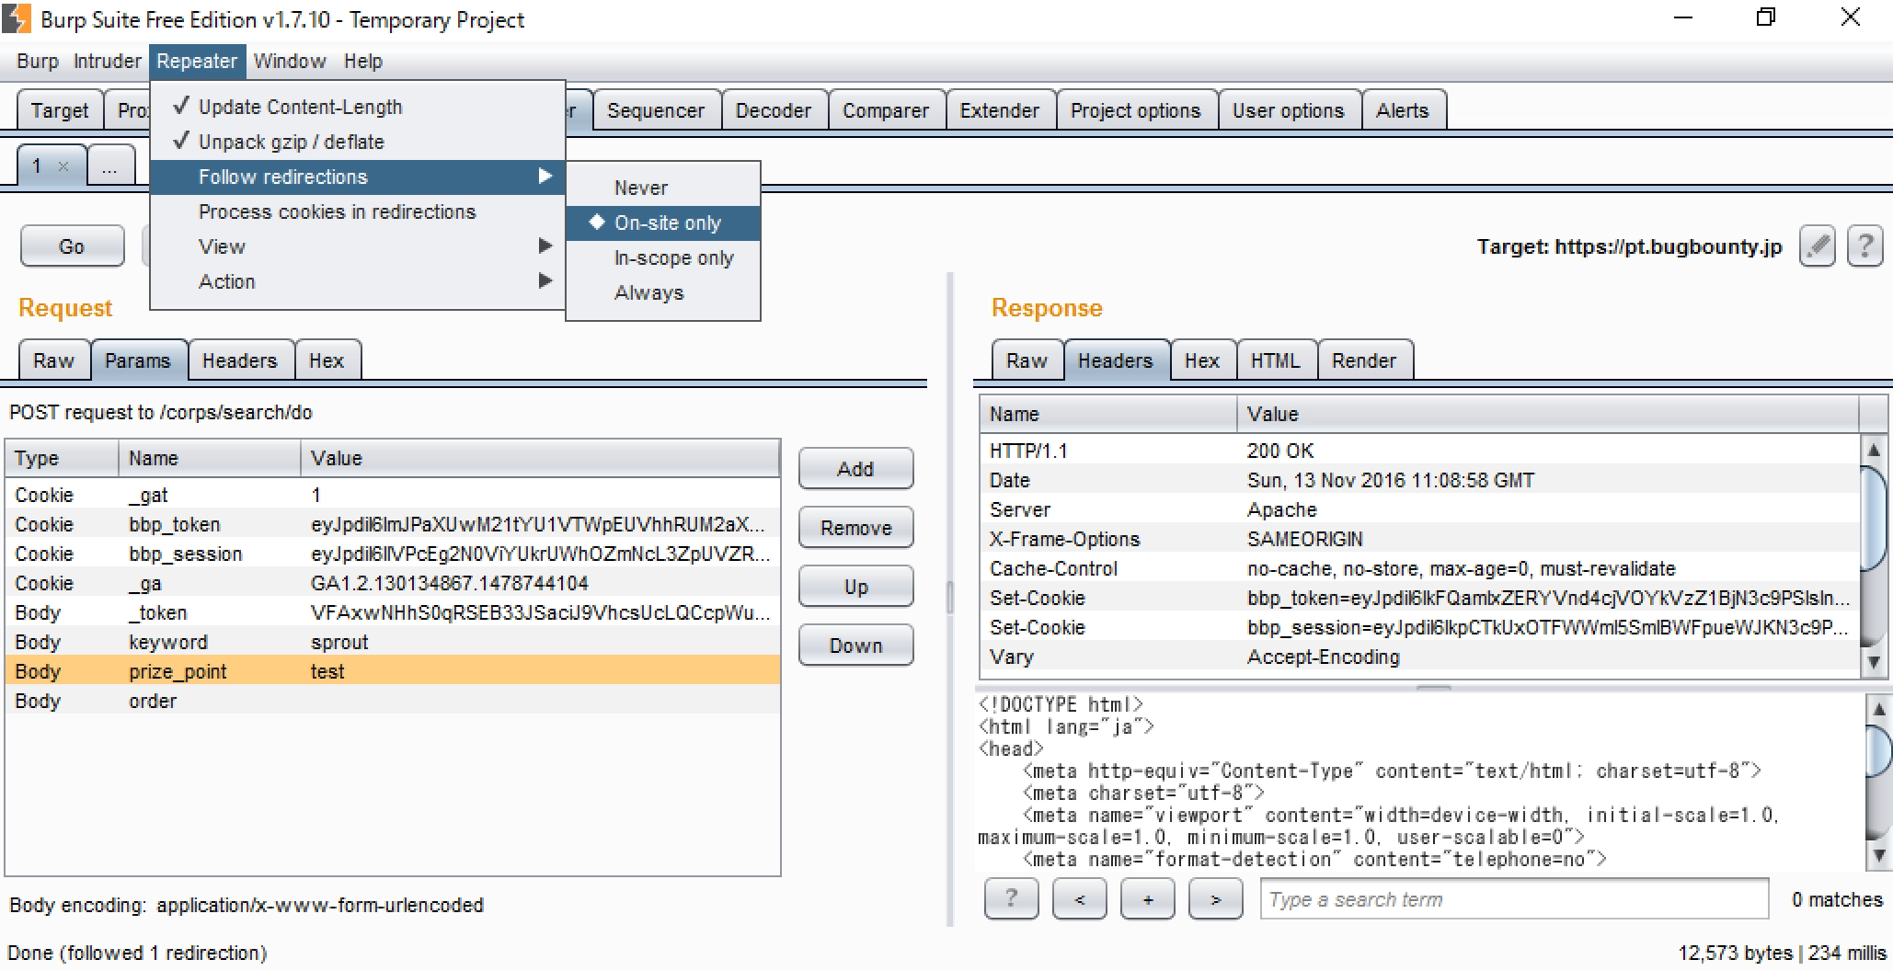1893x971 pixels.
Task: Go to next search match arrow
Action: tap(1215, 898)
